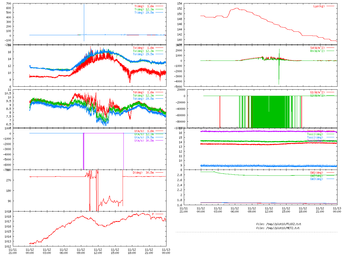Select the Ts(deg) 12.3m legend entry
The image size is (342, 256).
143,51
